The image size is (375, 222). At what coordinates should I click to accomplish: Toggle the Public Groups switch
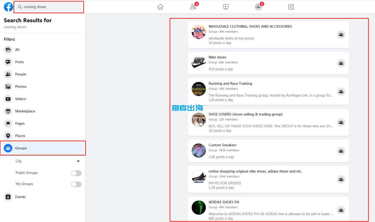click(x=76, y=173)
